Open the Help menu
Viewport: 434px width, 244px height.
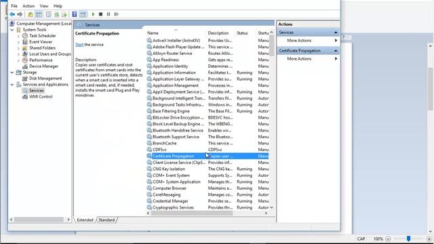58,6
